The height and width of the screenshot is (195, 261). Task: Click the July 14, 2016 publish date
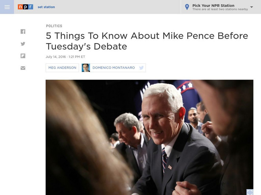pyautogui.click(x=56, y=57)
